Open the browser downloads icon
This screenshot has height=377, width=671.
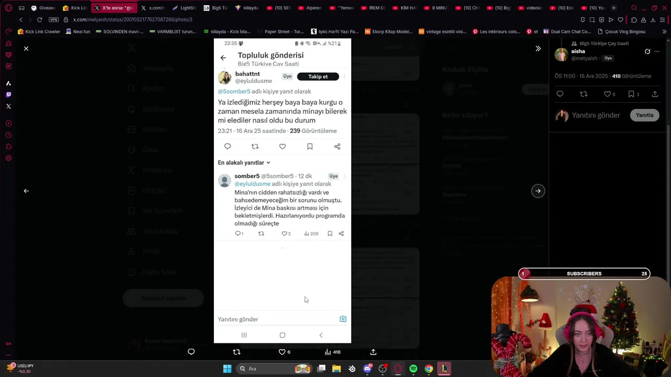(x=653, y=19)
